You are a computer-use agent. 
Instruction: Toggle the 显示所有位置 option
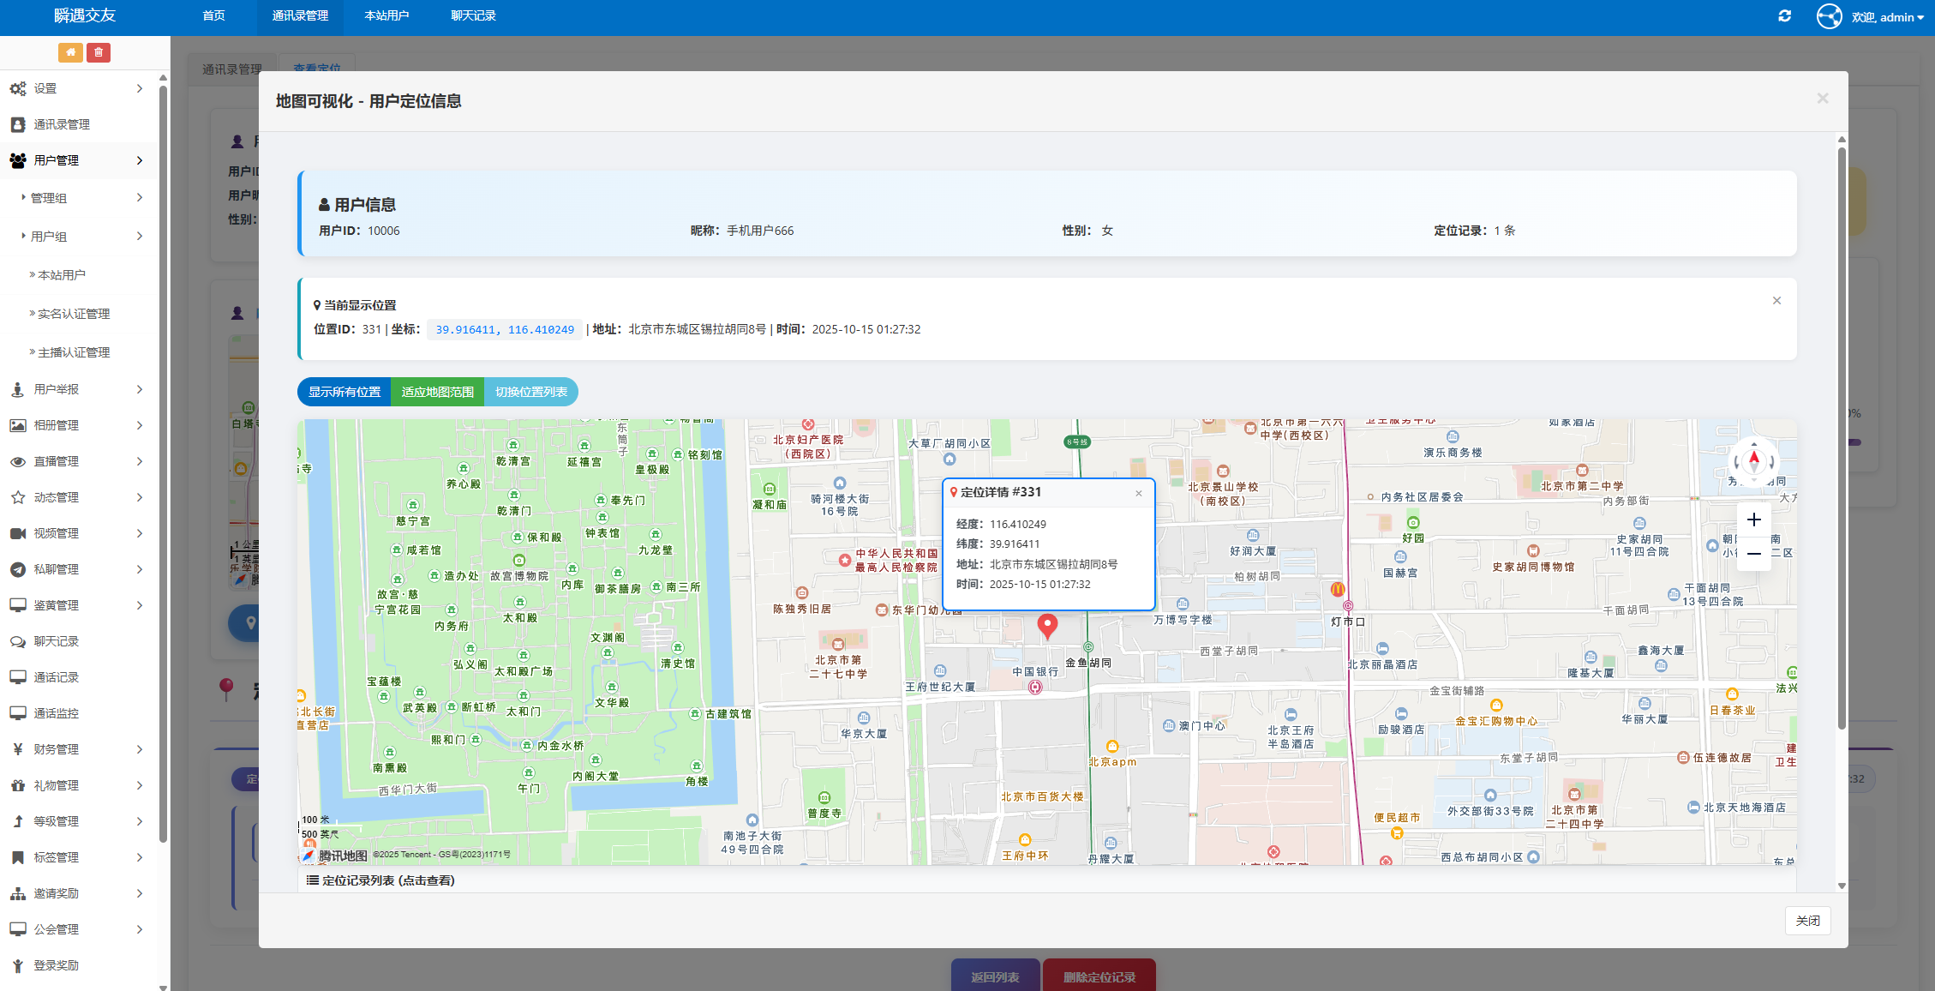coord(344,392)
